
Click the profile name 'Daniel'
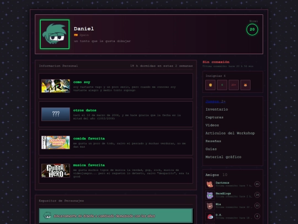(84, 29)
